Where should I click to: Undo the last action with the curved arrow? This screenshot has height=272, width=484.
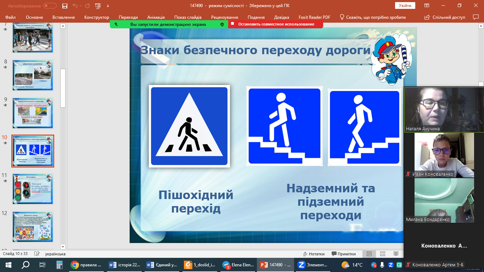point(75,6)
